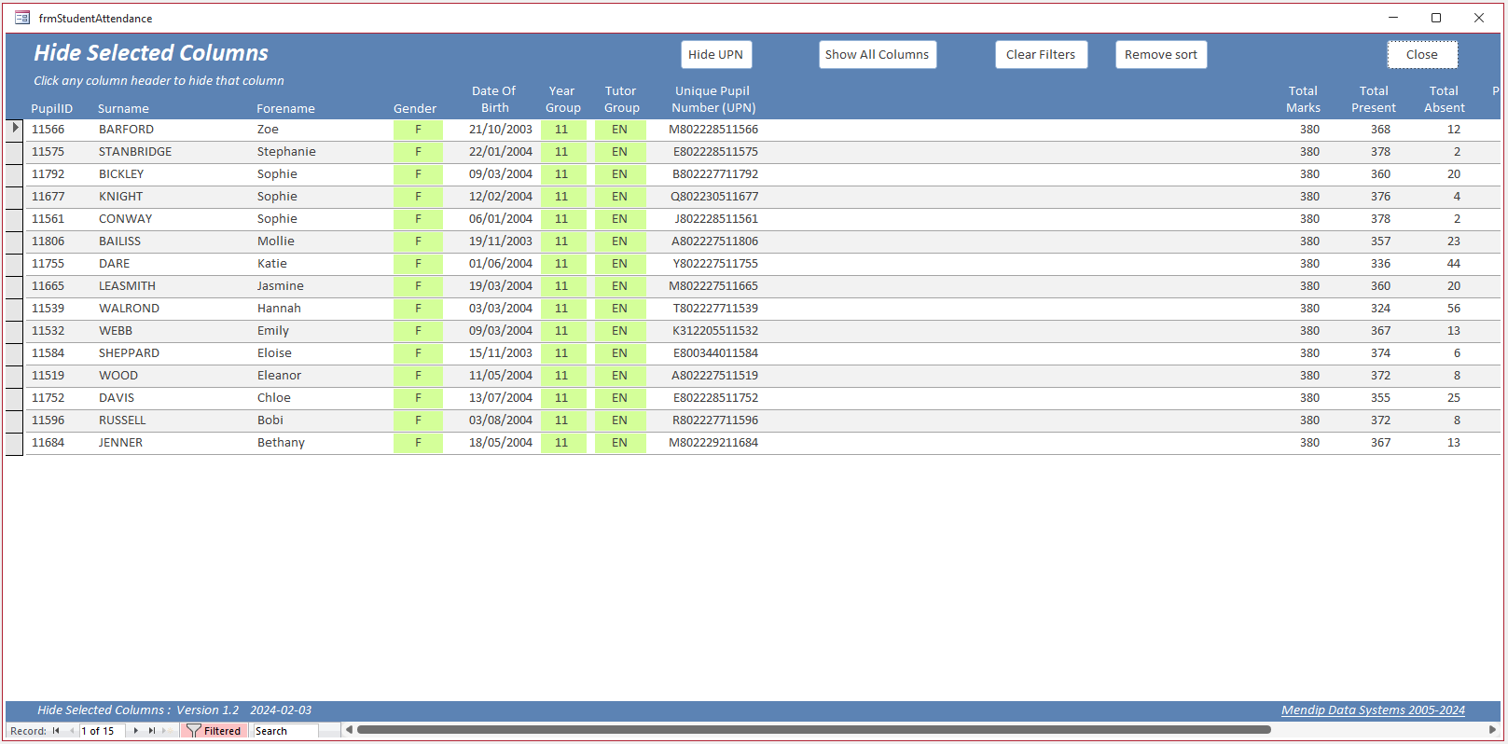Click the current record number box
This screenshot has width=1508, height=744.
pos(103,731)
